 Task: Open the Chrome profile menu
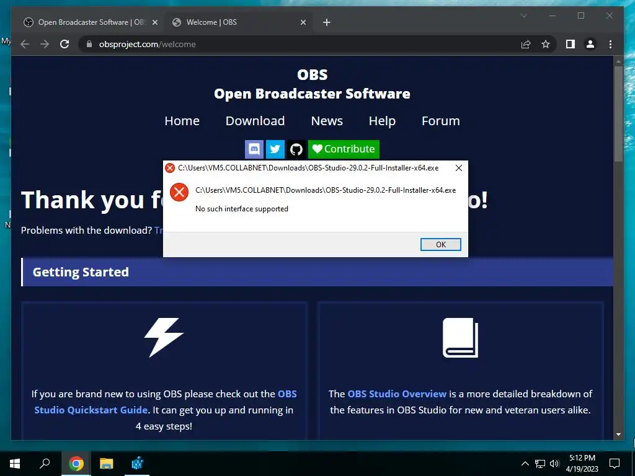[590, 44]
